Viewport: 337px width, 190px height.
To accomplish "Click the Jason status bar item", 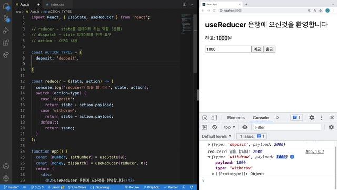I will pos(56,187).
